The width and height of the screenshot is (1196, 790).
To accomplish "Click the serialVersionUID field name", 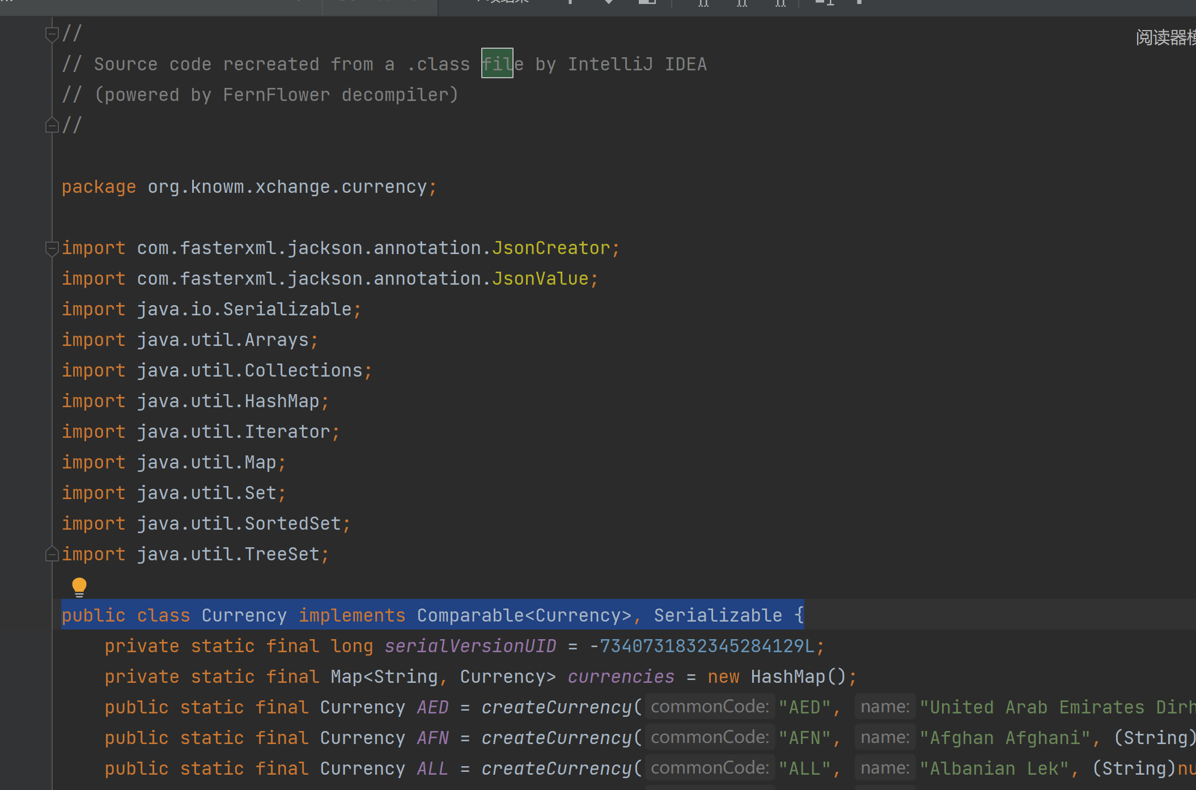I will (x=470, y=645).
